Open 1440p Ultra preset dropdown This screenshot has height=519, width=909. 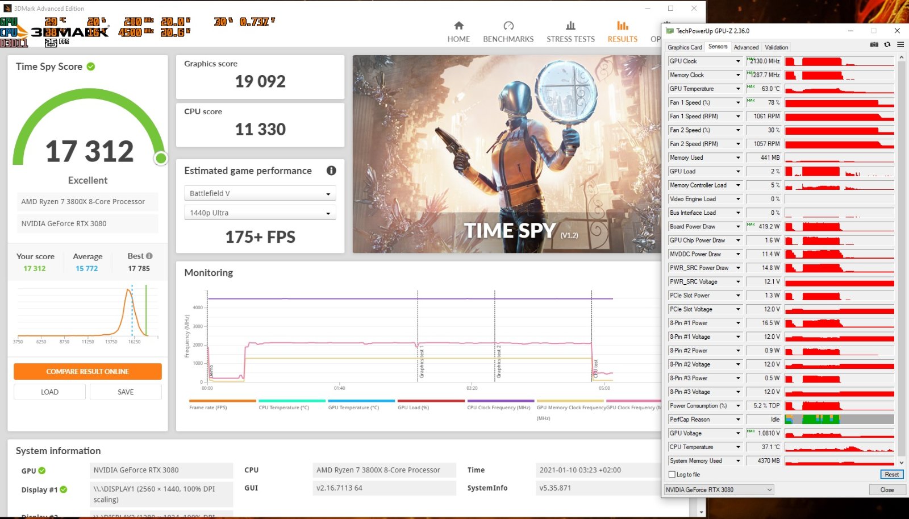[260, 213]
